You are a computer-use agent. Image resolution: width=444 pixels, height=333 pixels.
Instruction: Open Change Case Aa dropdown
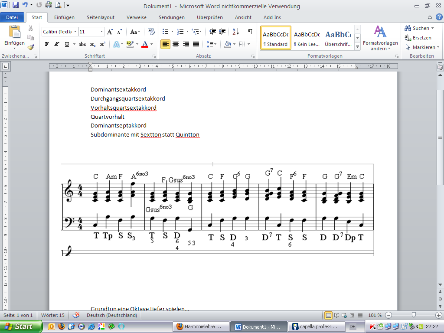pyautogui.click(x=135, y=32)
